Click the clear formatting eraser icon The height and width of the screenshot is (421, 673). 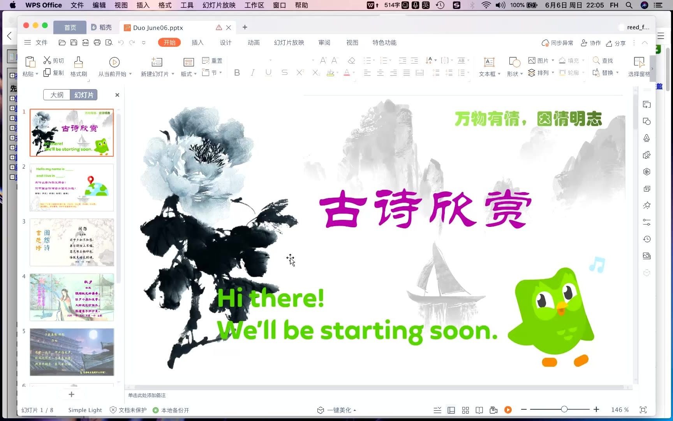click(x=351, y=60)
